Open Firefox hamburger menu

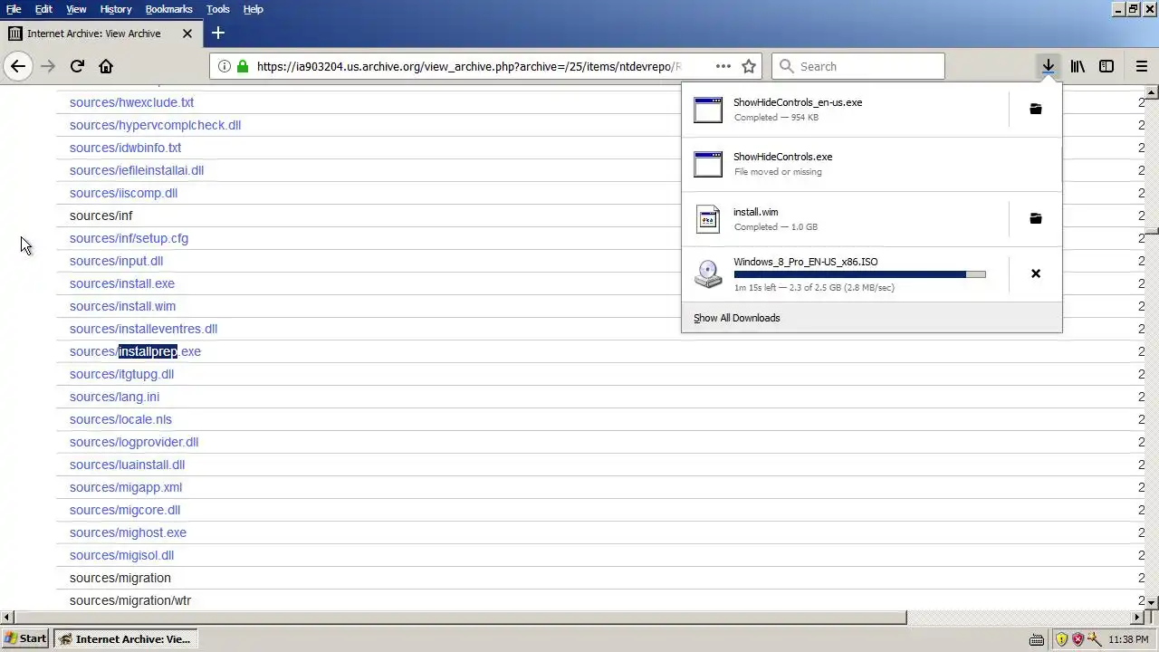pyautogui.click(x=1142, y=66)
